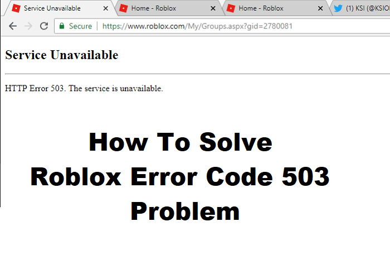
Task: Reload the page with refresh icon
Action: tap(44, 26)
